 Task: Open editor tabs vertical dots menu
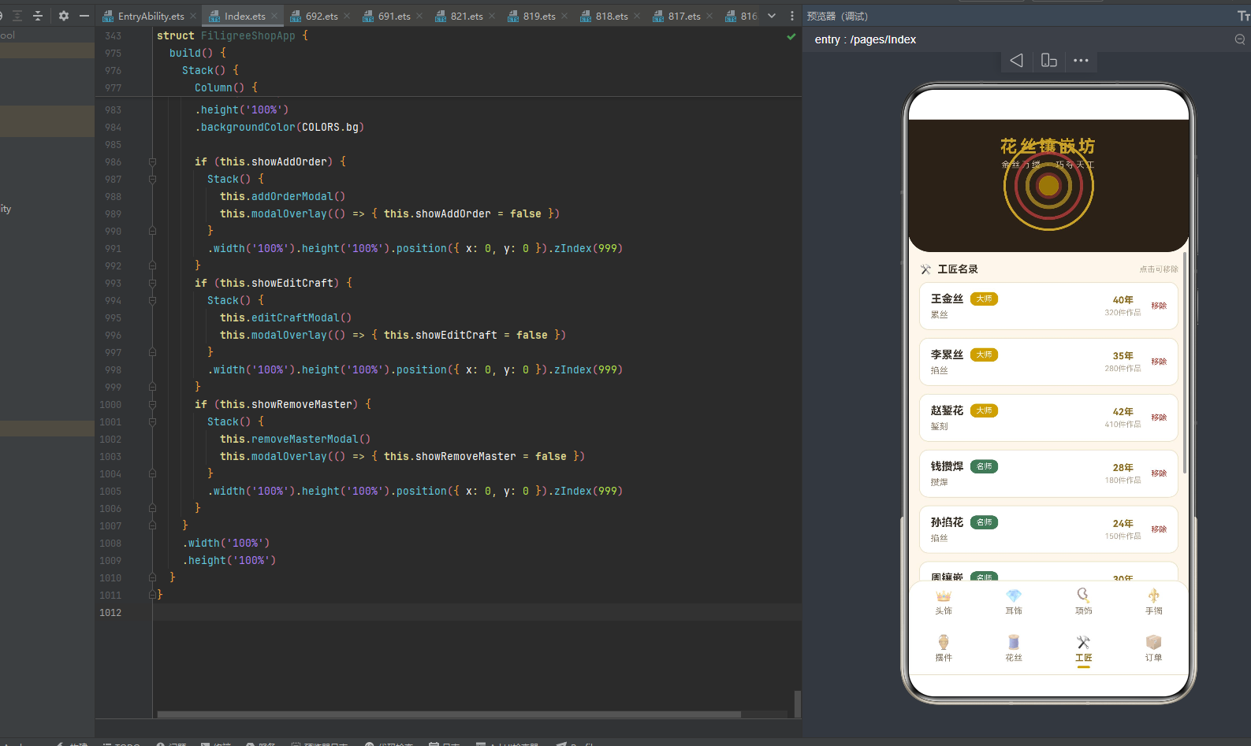coord(792,16)
